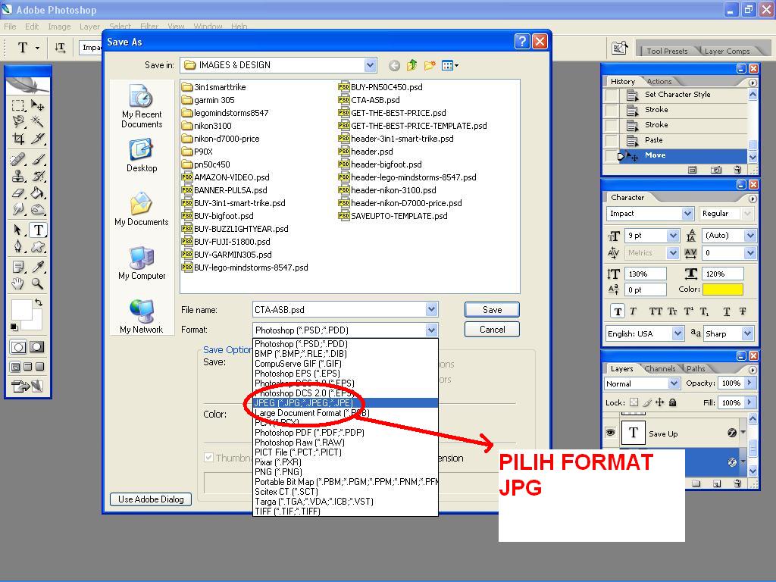Select the Crop tool
This screenshot has width=776, height=582.
point(18,138)
